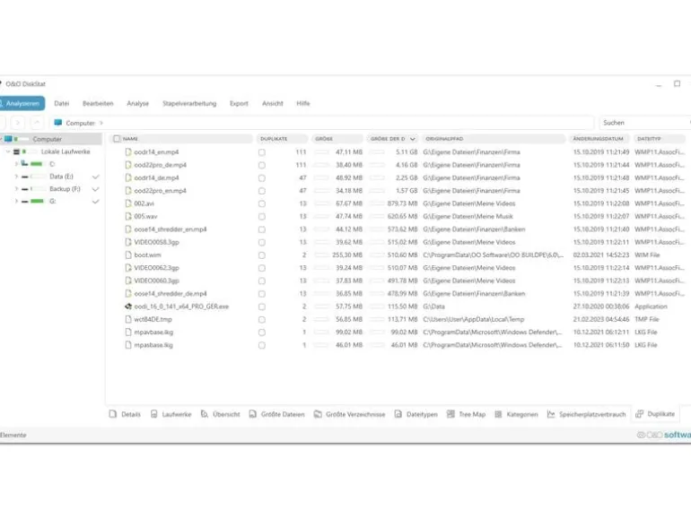This screenshot has width=691, height=518.
Task: Check the box for boot.wim
Action: click(x=262, y=255)
